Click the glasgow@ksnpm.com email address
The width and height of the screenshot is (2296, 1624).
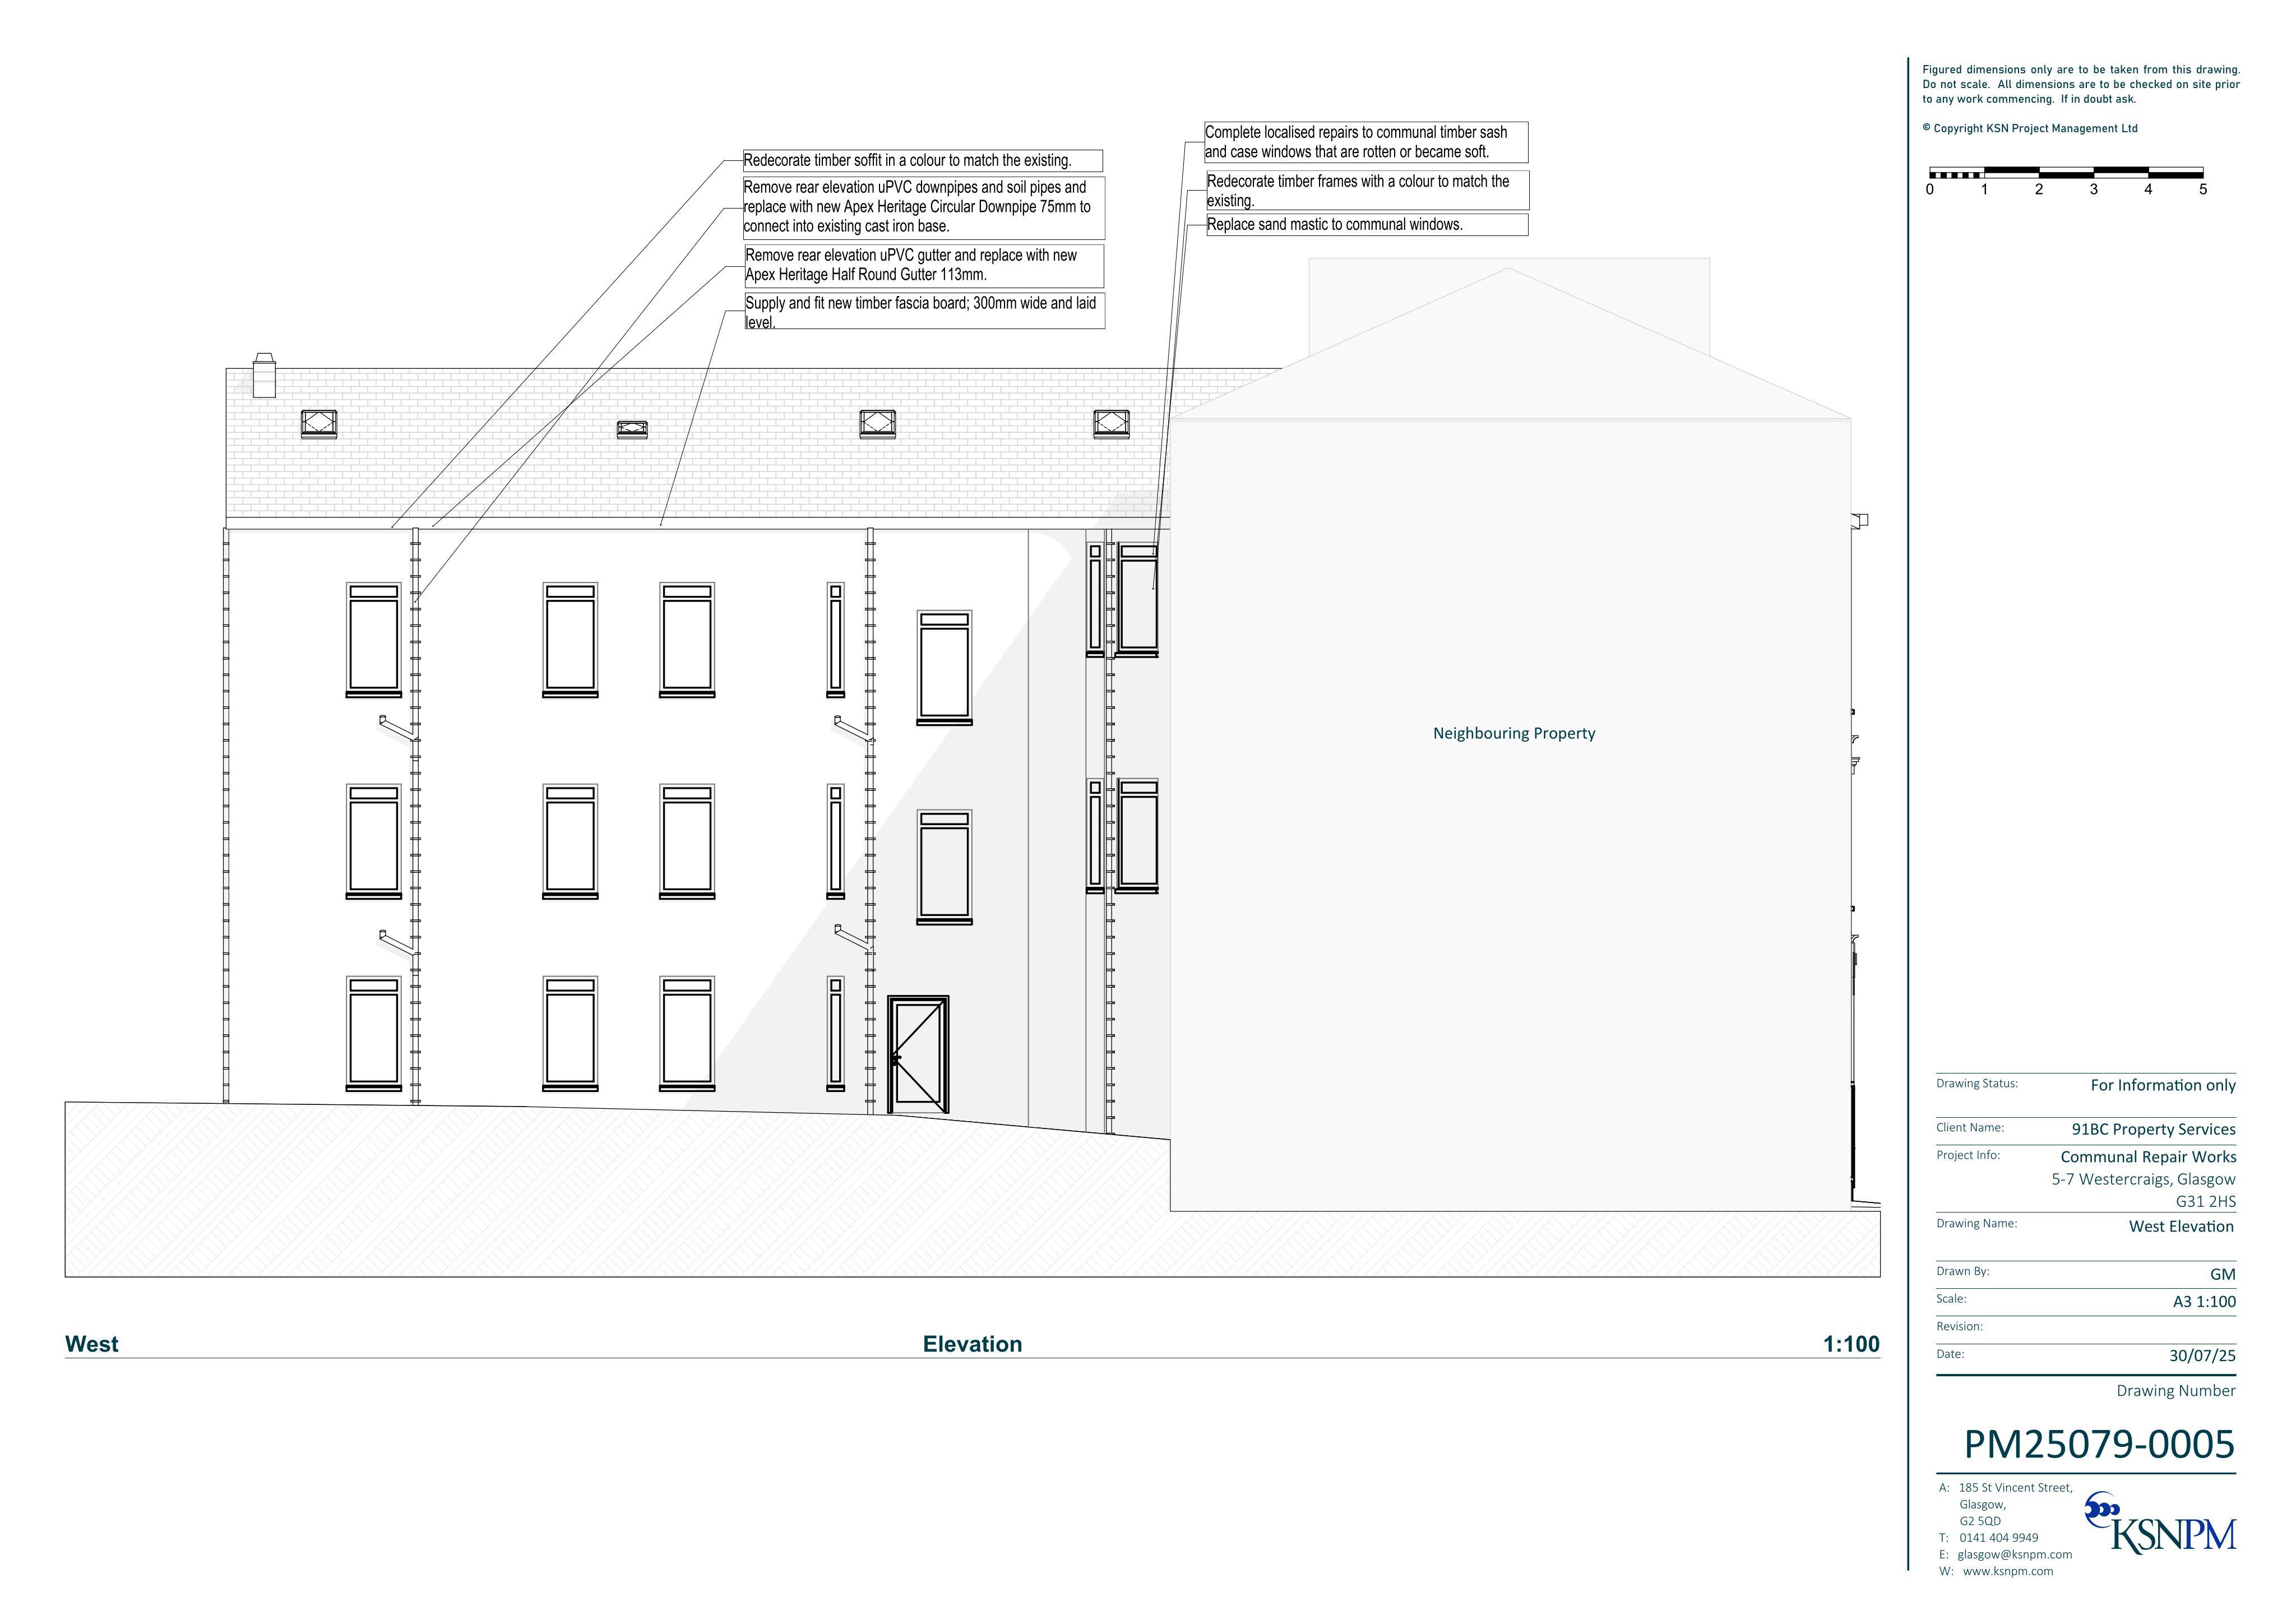(x=2014, y=1554)
